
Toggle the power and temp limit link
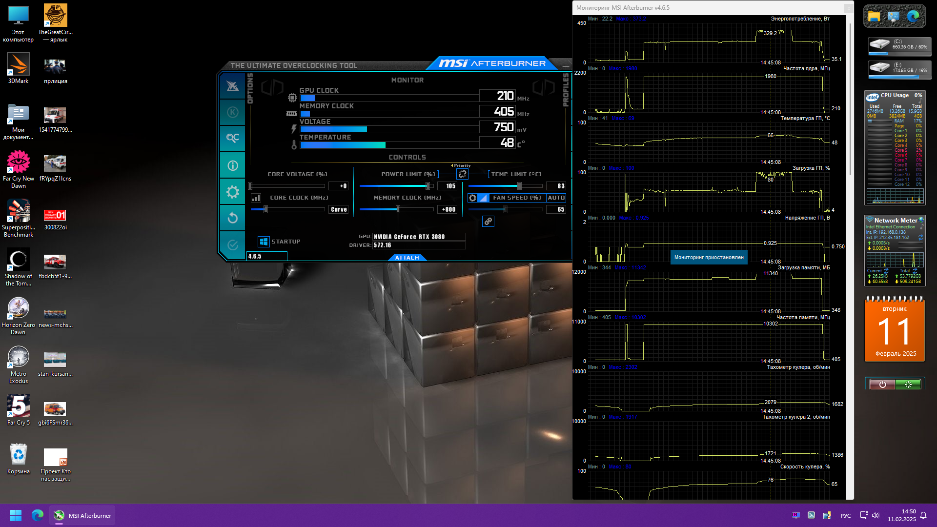click(x=462, y=174)
